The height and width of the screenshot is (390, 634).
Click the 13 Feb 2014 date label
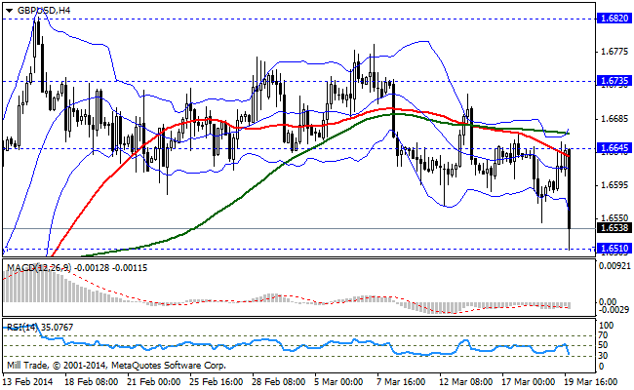pyautogui.click(x=28, y=382)
